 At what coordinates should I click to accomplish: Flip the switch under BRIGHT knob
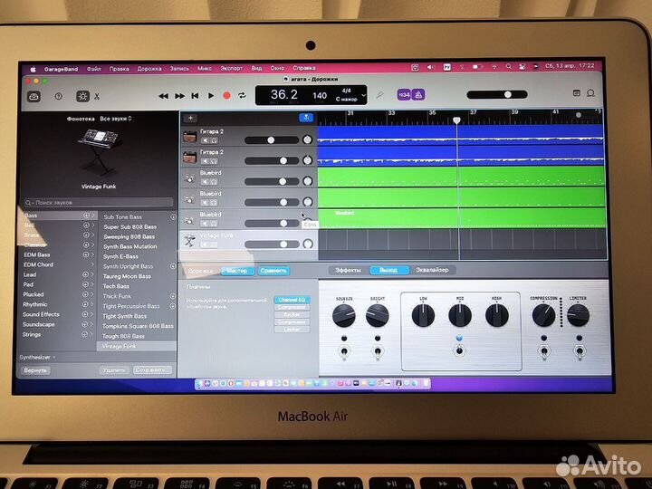pos(377,352)
